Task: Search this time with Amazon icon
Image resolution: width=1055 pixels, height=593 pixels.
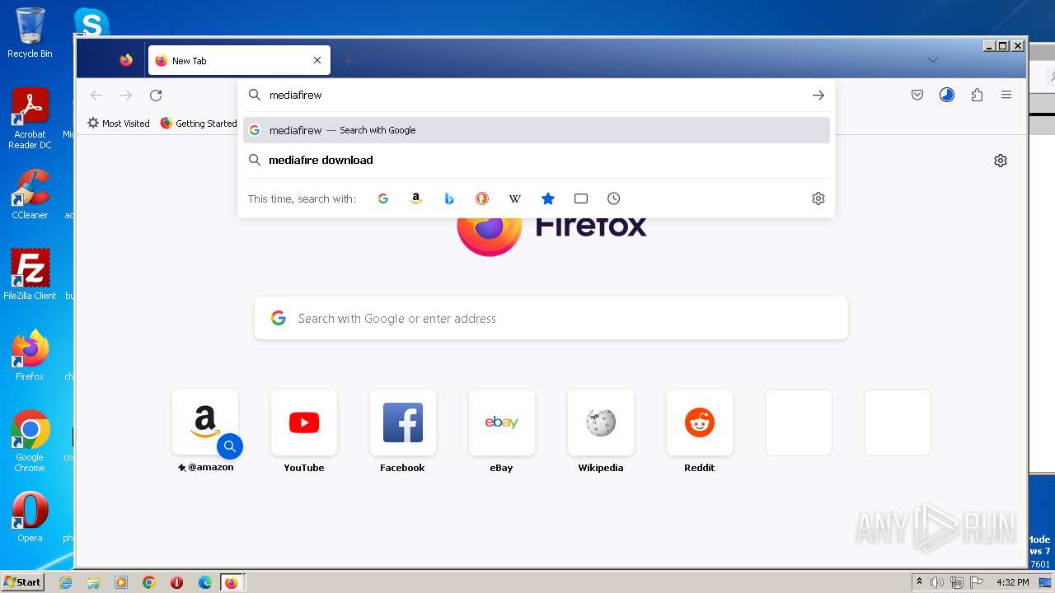Action: point(416,198)
